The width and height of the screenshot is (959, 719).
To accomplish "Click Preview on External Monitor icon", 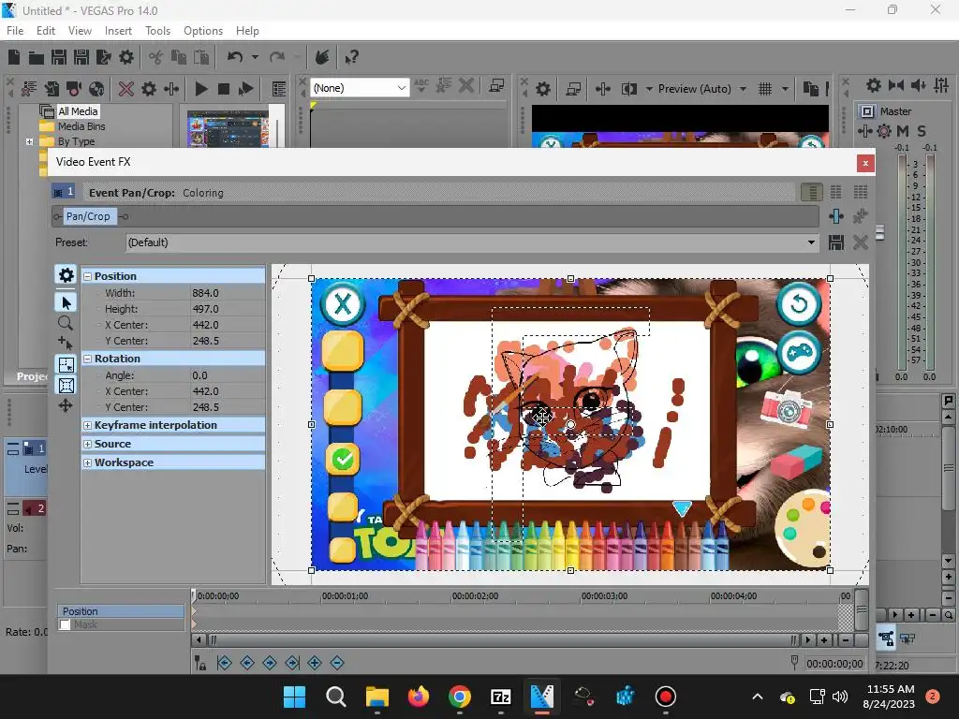I will coord(573,89).
